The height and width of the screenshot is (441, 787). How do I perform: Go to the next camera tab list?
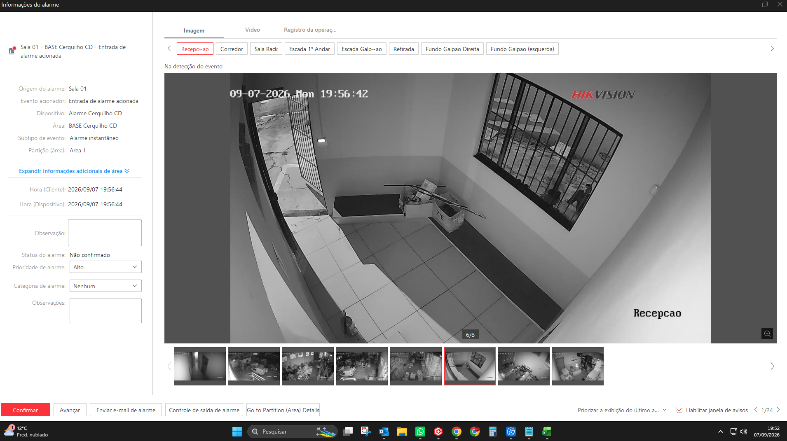(x=772, y=49)
